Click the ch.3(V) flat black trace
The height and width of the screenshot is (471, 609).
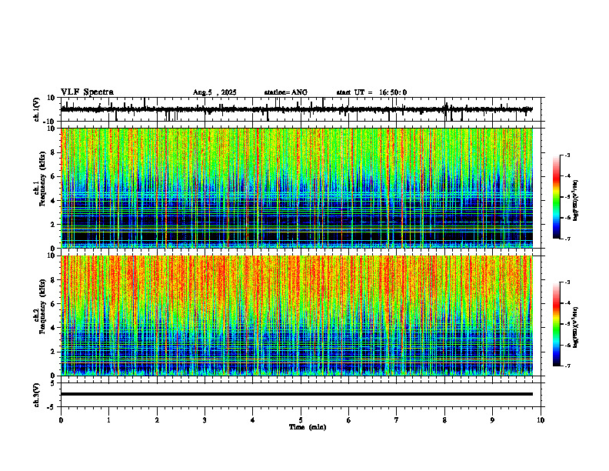point(297,394)
